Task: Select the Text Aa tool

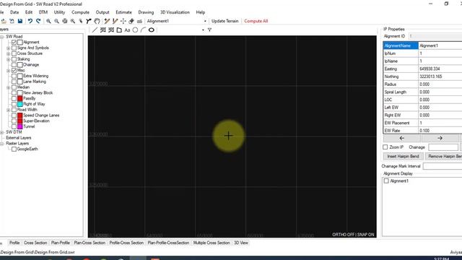Action: (x=127, y=30)
